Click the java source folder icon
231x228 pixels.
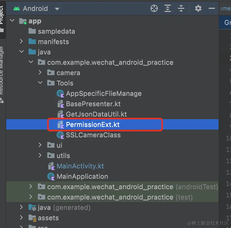click(x=32, y=52)
